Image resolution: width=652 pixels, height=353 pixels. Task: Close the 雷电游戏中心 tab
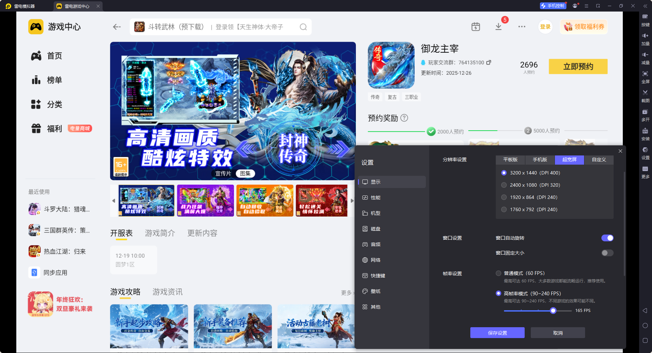[98, 6]
